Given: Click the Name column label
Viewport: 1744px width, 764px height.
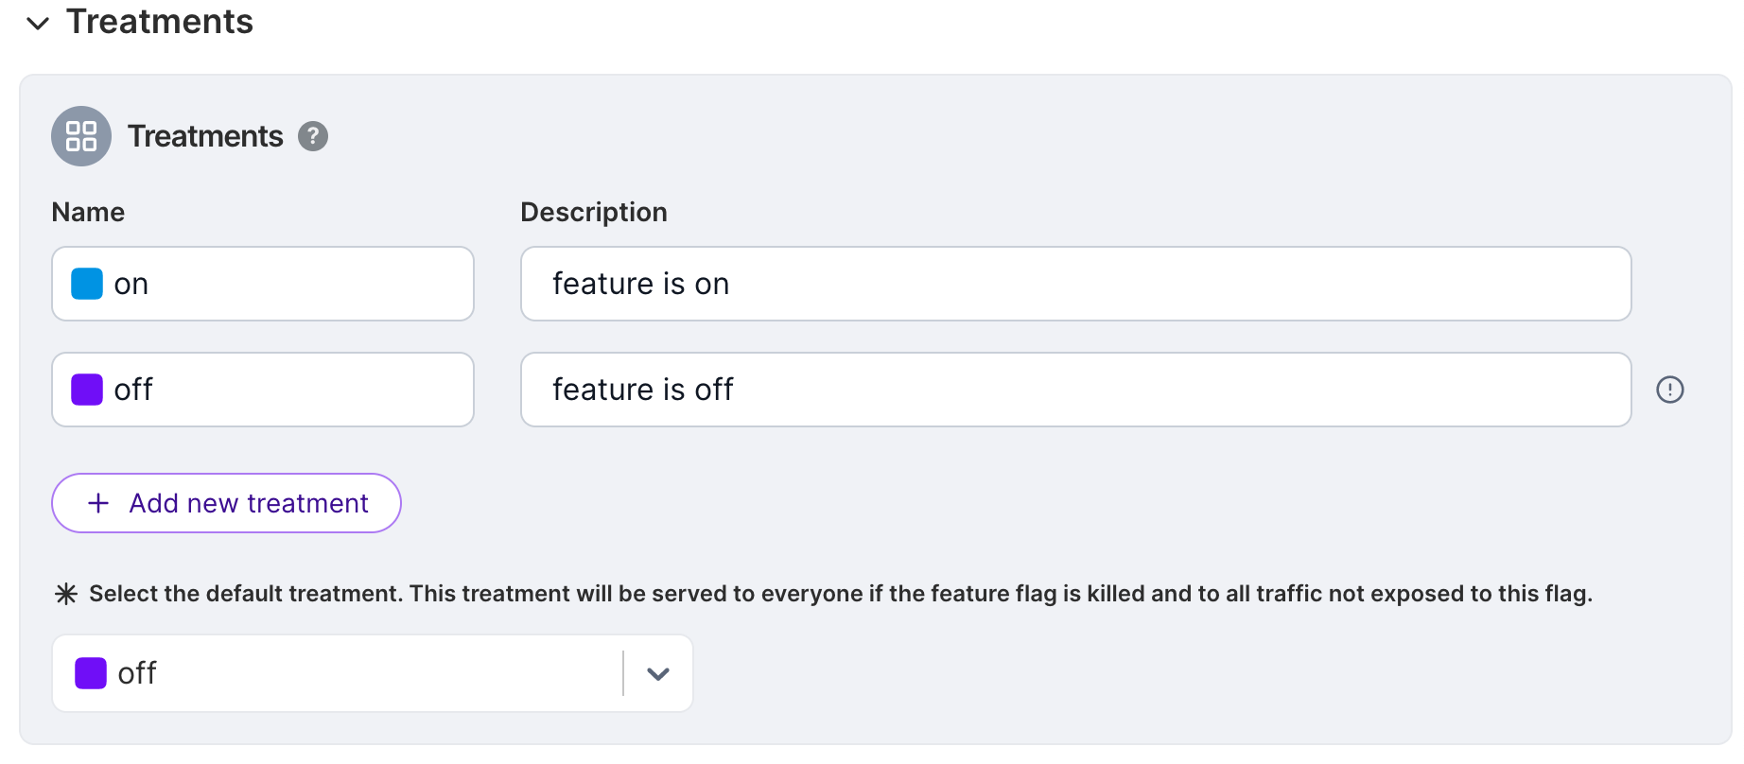Looking at the screenshot, I should point(88,212).
